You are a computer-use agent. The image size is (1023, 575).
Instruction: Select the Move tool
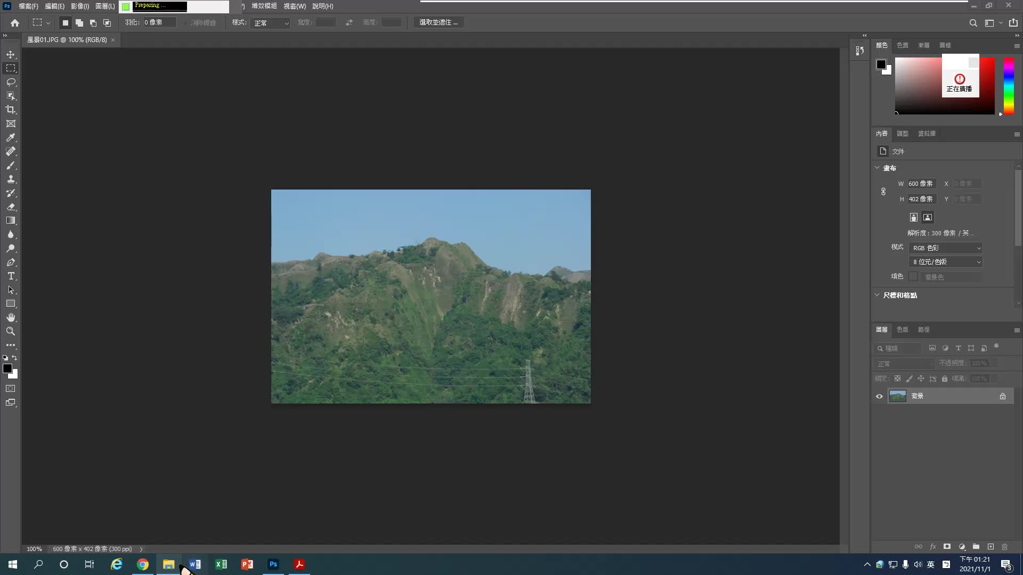tap(11, 55)
